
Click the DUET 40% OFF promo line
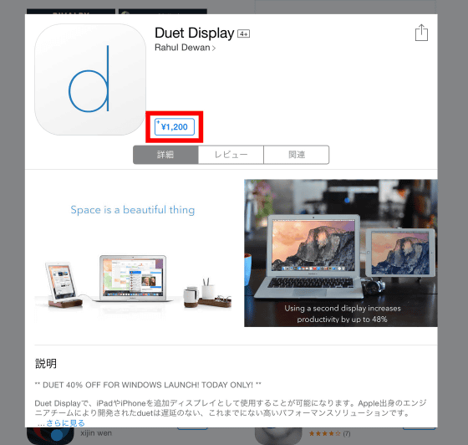click(x=148, y=385)
